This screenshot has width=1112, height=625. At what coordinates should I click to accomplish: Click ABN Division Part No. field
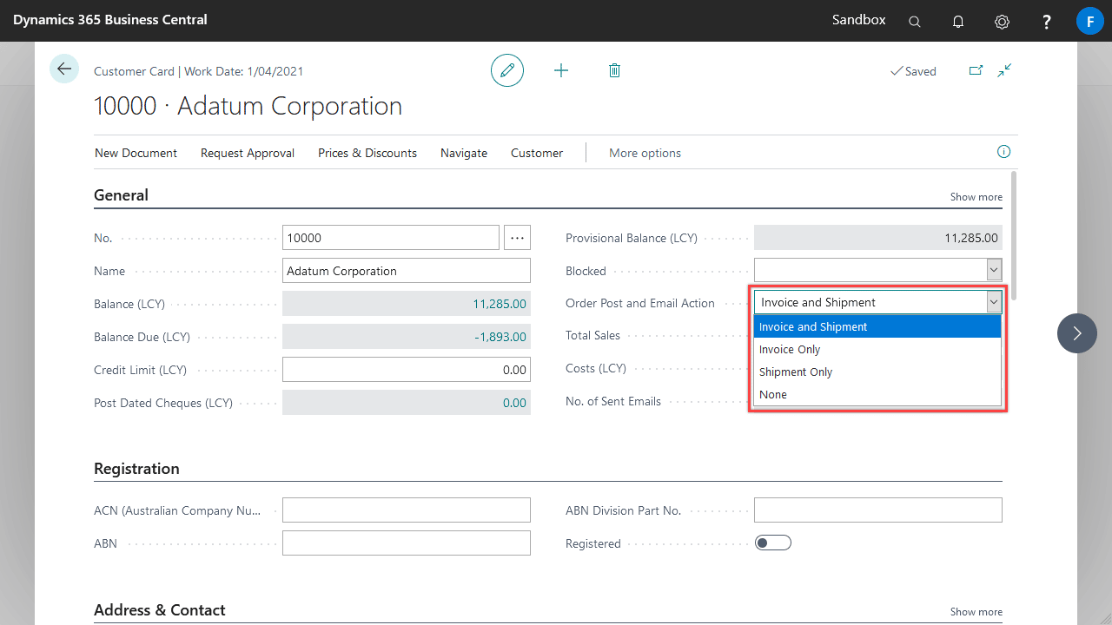tap(878, 510)
